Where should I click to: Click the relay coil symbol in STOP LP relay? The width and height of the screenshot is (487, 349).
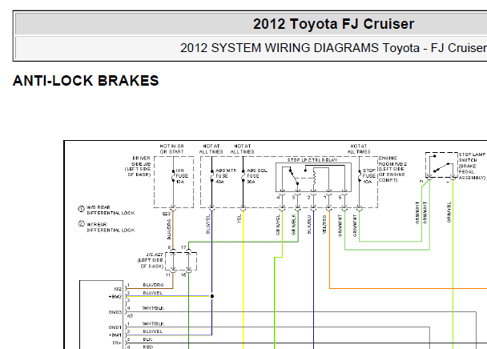[314, 178]
